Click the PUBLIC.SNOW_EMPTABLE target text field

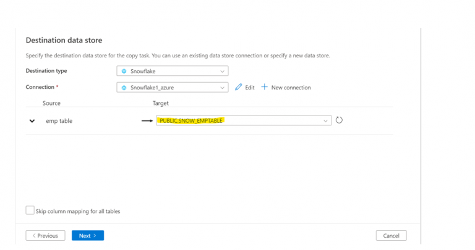tap(235, 121)
